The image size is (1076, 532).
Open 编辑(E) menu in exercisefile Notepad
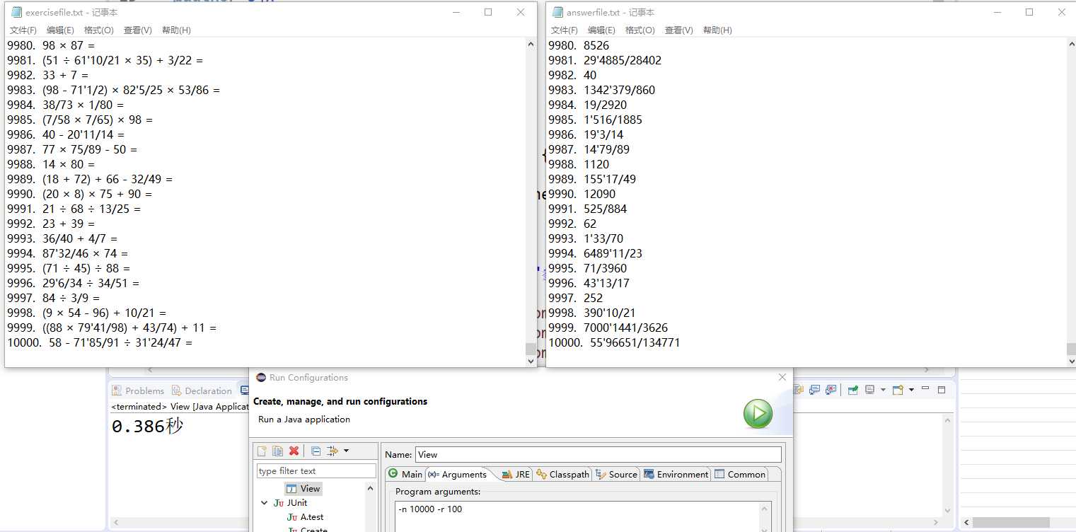pos(60,30)
